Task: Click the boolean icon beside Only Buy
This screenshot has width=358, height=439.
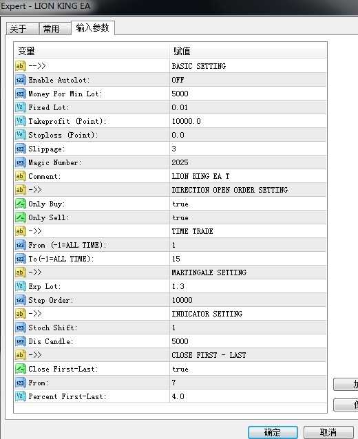Action: point(21,204)
